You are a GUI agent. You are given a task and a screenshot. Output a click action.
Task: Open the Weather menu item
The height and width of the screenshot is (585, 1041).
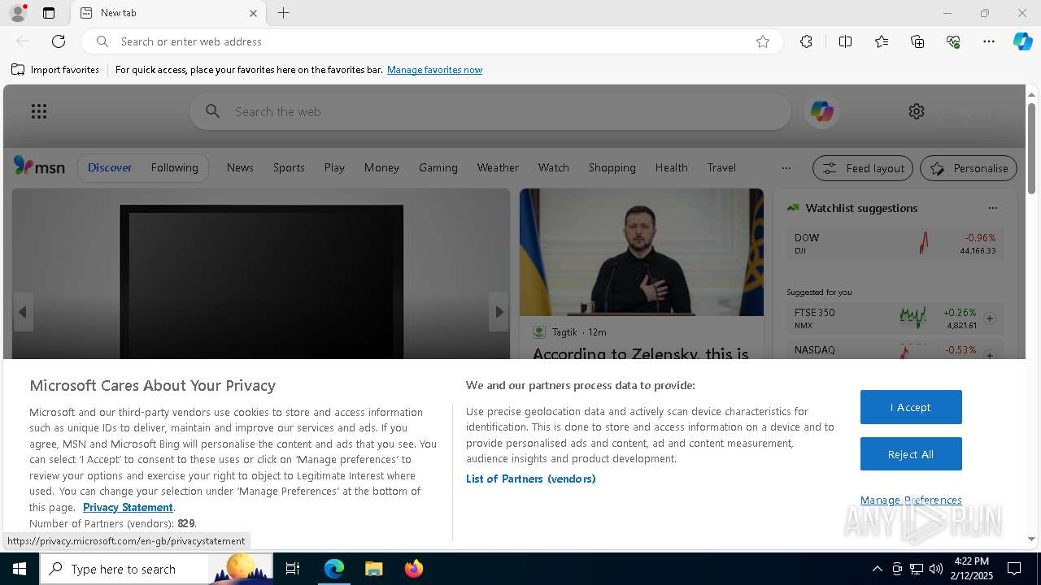[x=498, y=167]
